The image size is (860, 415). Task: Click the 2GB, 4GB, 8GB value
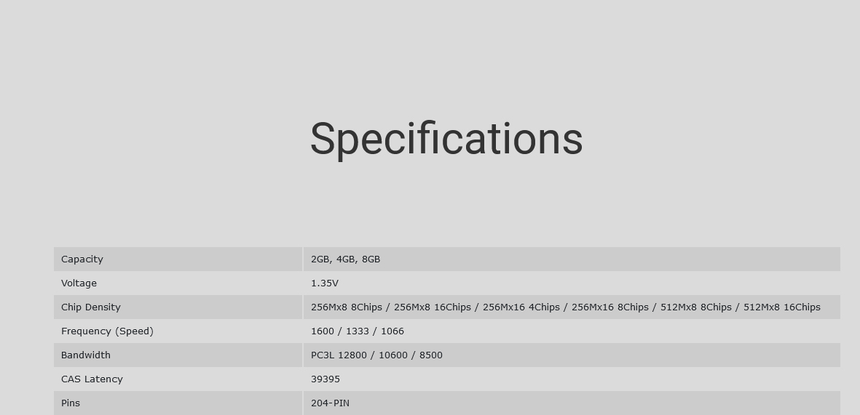point(346,259)
